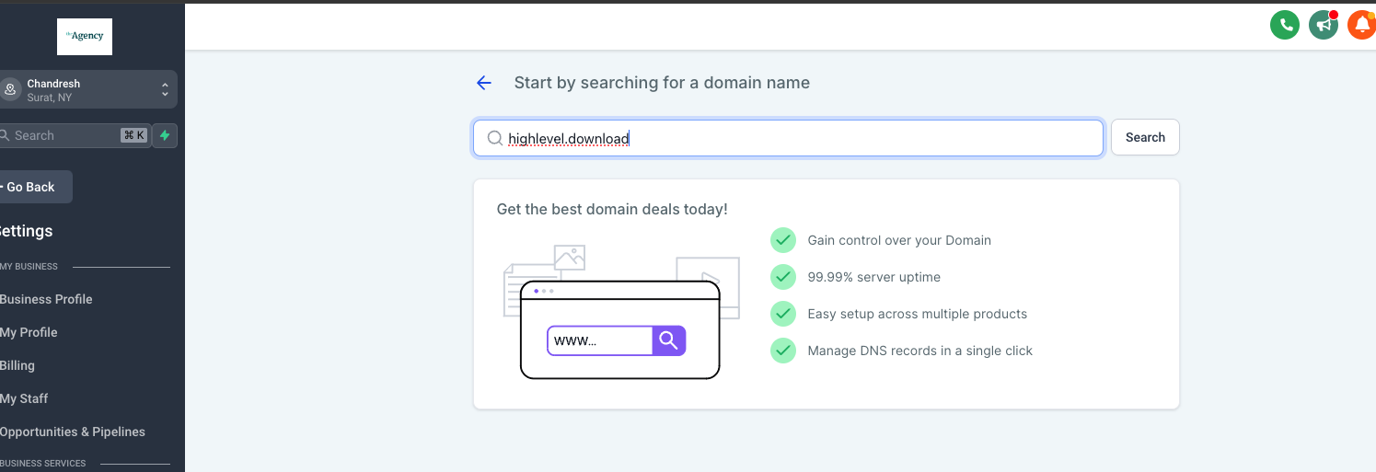Screen dimensions: 1376x472
Task: Click the Agency logo
Action: coord(85,37)
